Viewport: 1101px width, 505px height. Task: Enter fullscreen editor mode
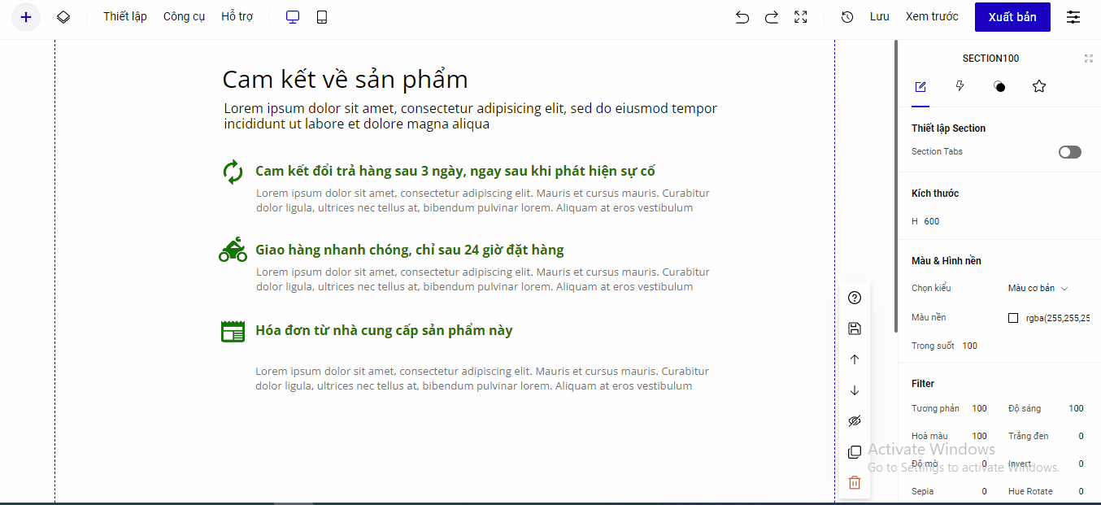[x=801, y=17]
